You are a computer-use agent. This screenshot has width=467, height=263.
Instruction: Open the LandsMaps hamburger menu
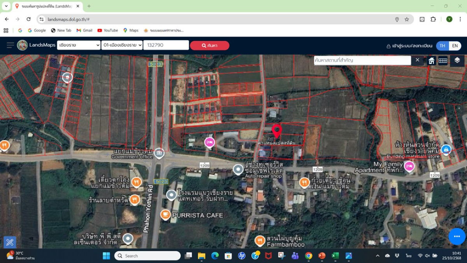pos(10,45)
